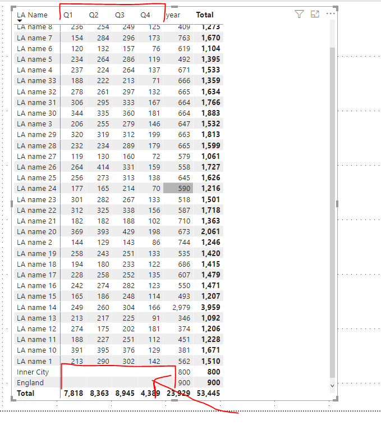Click the 391 Q1 value cell
This screenshot has height=429, width=381.
point(77,350)
